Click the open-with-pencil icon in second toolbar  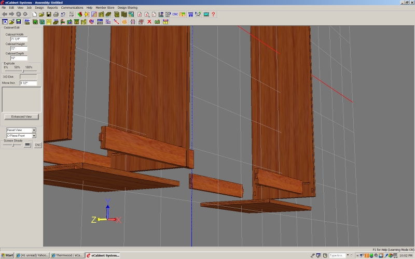tap(11, 22)
